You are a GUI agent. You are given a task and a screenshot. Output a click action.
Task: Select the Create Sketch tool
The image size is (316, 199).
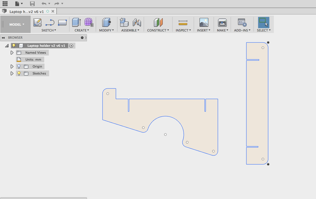38,22
